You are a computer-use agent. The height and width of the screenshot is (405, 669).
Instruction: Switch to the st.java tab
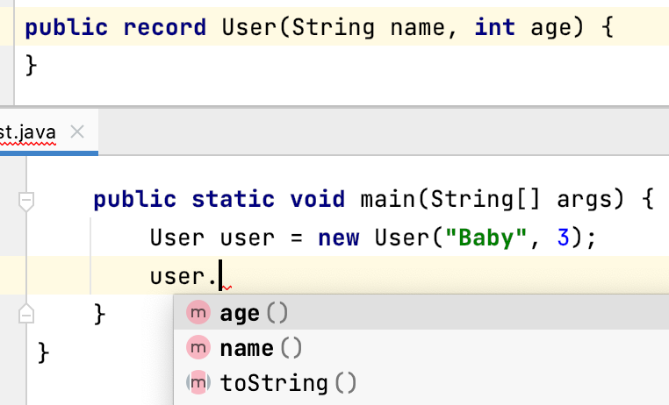click(x=28, y=132)
